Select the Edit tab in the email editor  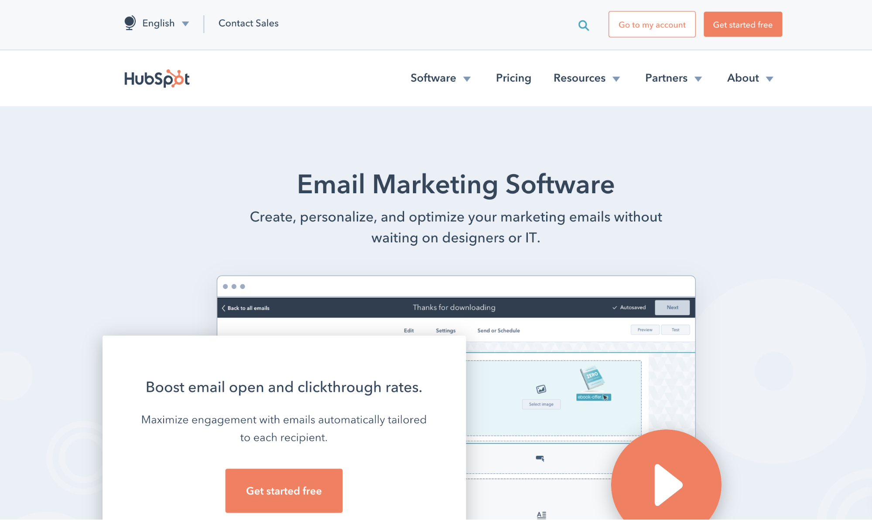point(409,330)
